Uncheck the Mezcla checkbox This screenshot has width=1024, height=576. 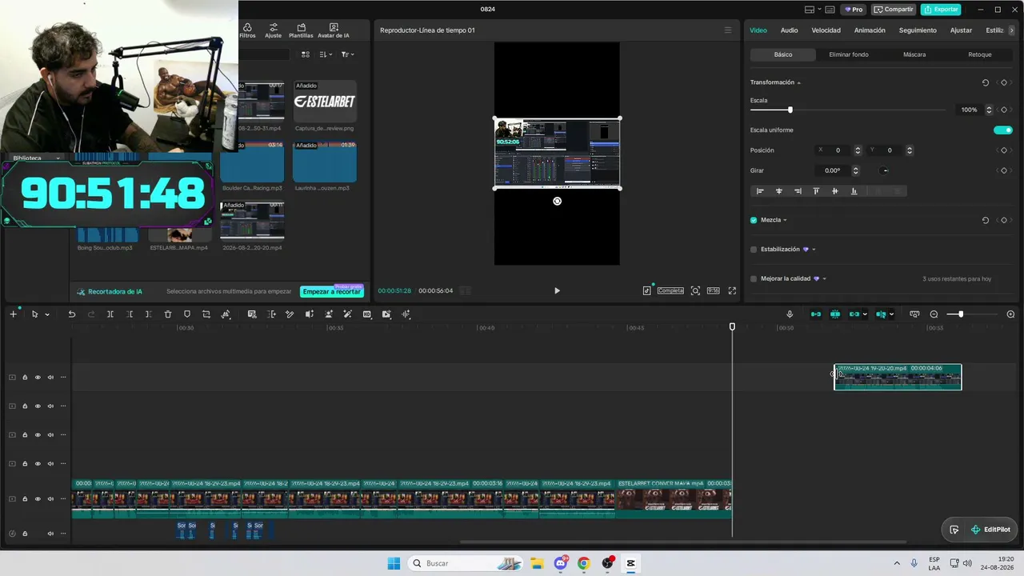(x=754, y=220)
